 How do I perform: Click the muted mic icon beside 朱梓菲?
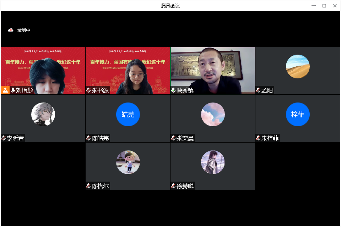point(259,138)
